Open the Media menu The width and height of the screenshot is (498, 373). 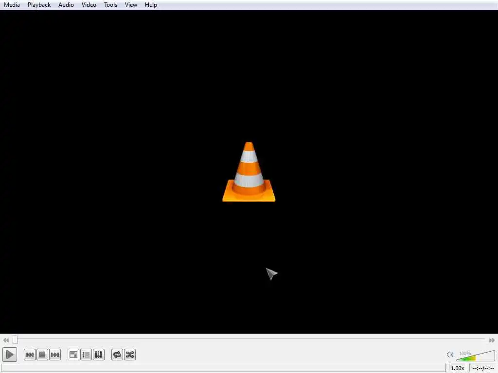click(x=12, y=5)
